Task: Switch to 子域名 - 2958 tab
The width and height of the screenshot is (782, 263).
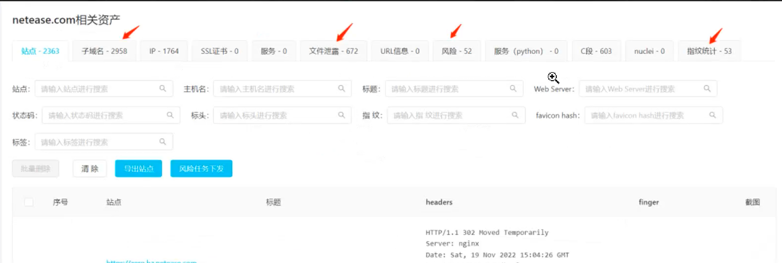Action: (x=104, y=51)
